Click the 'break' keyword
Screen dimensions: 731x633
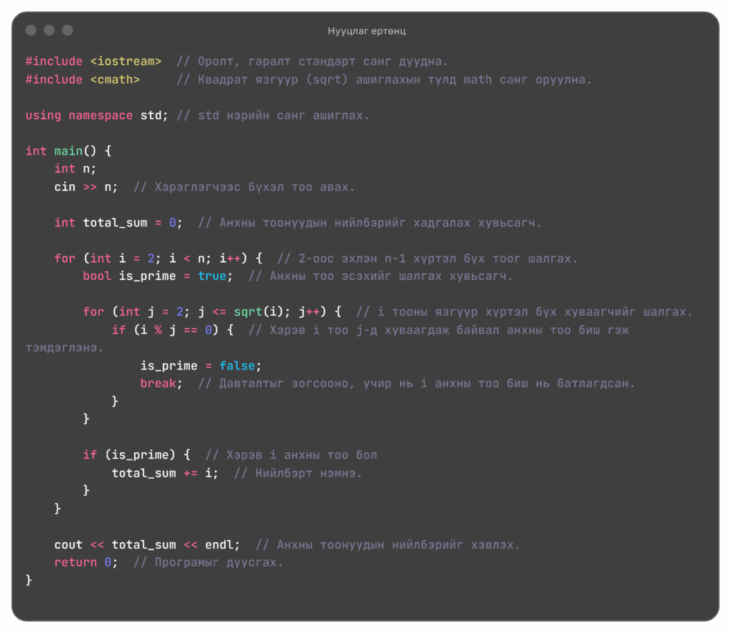[158, 384]
